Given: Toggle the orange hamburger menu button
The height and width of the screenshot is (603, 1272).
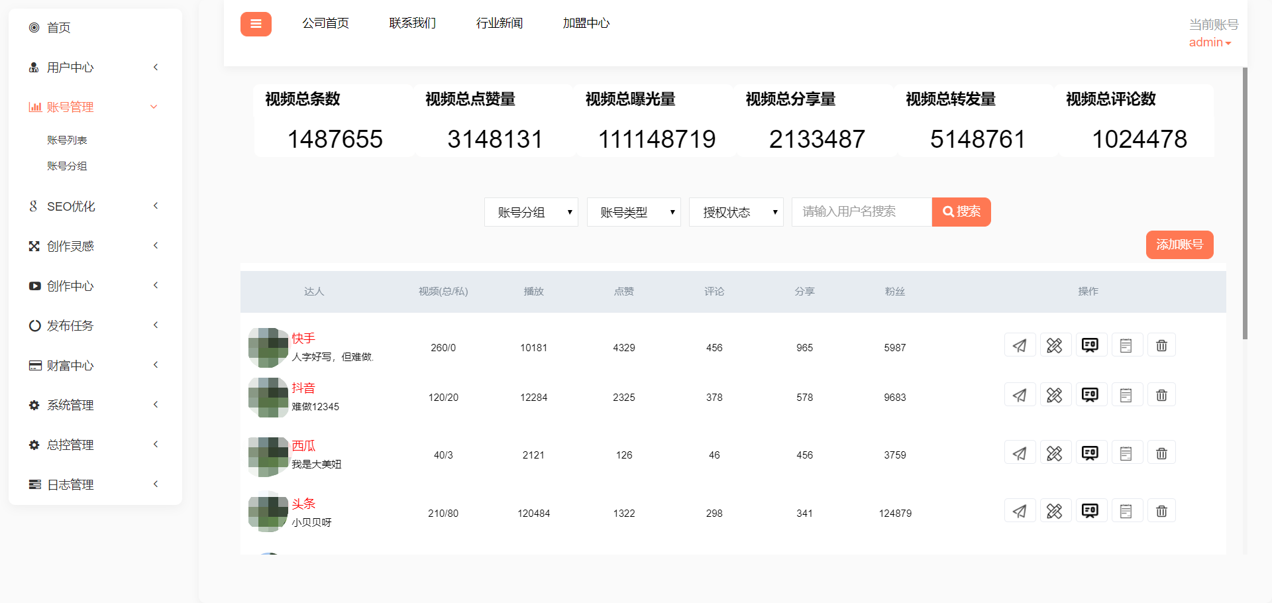Looking at the screenshot, I should click(x=256, y=24).
